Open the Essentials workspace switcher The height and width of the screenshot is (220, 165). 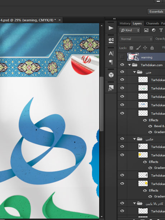156,12
